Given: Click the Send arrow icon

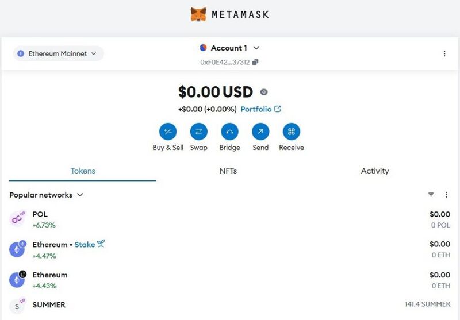Looking at the screenshot, I should pos(260,132).
